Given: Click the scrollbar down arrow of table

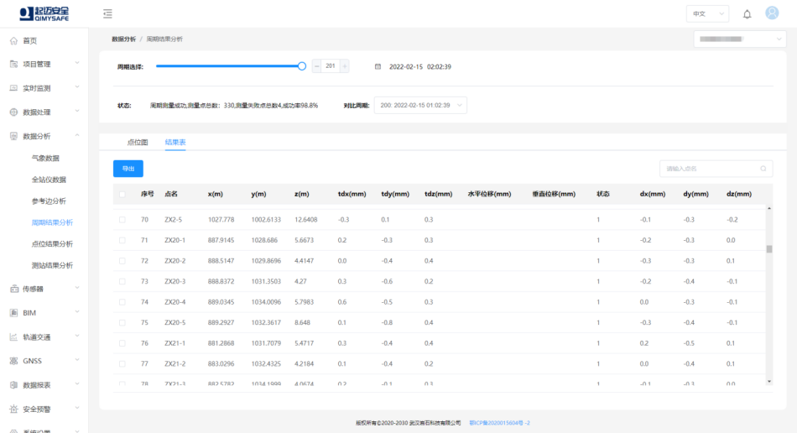Looking at the screenshot, I should [769, 381].
